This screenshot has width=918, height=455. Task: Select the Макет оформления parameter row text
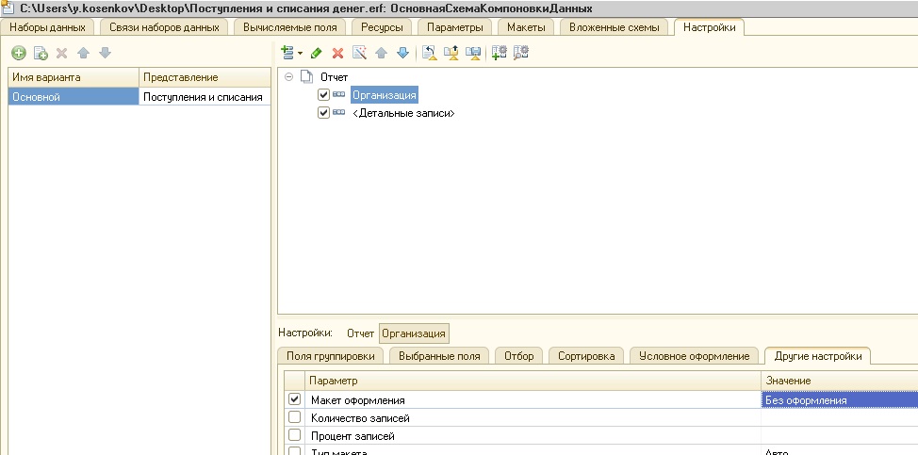pyautogui.click(x=358, y=400)
